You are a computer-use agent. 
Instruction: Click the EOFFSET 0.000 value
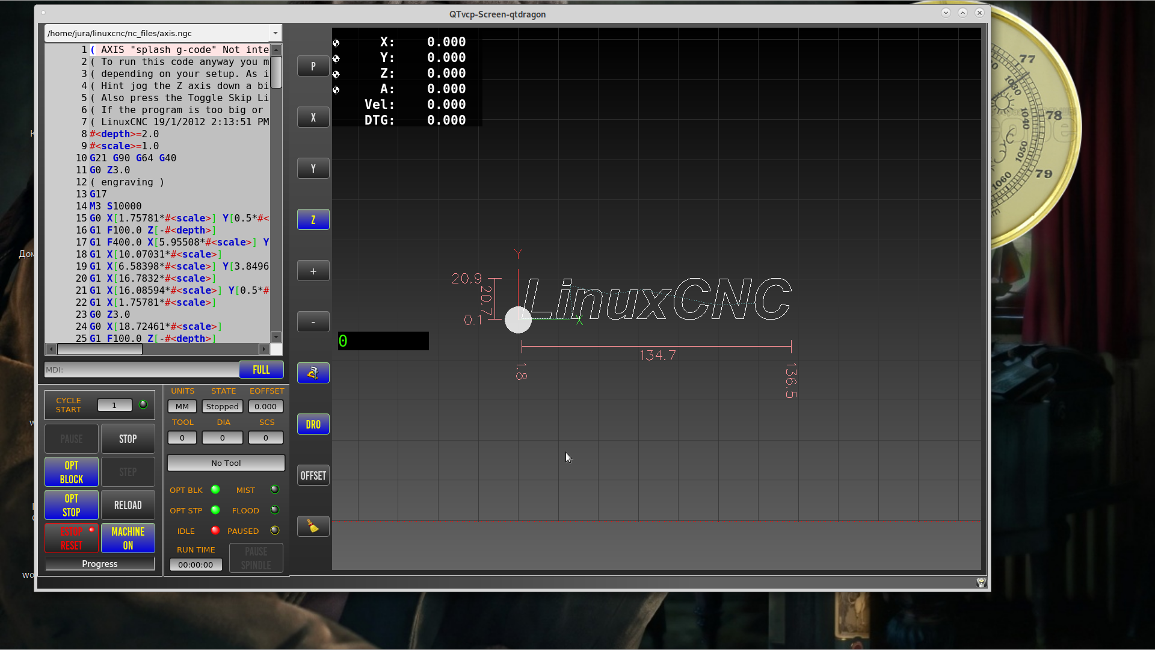point(265,406)
